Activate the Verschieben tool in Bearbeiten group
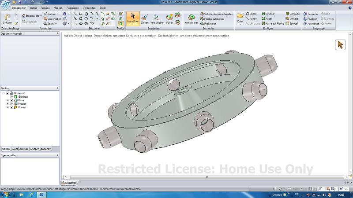This screenshot has height=198, width=353. click(x=157, y=19)
